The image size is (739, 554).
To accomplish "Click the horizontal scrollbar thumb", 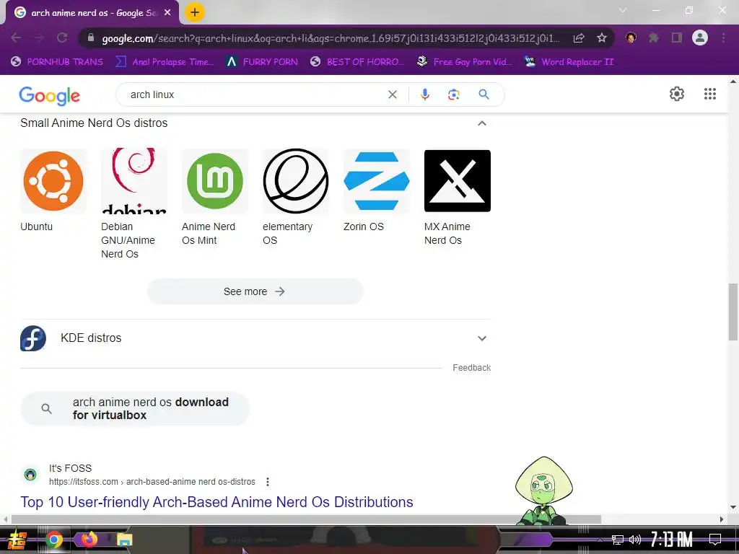I will (306, 519).
